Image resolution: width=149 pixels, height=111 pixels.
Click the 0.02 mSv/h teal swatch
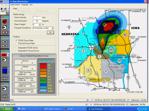click(x=43, y=88)
